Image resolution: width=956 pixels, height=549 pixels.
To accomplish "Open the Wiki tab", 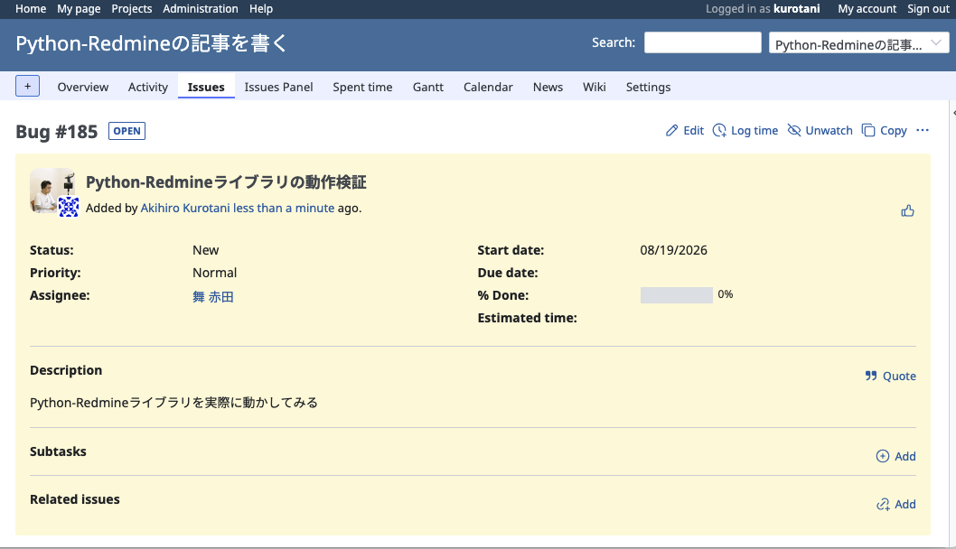I will 595,87.
